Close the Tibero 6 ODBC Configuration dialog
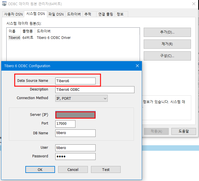Screen dimensions: 199x181 click(x=137, y=66)
